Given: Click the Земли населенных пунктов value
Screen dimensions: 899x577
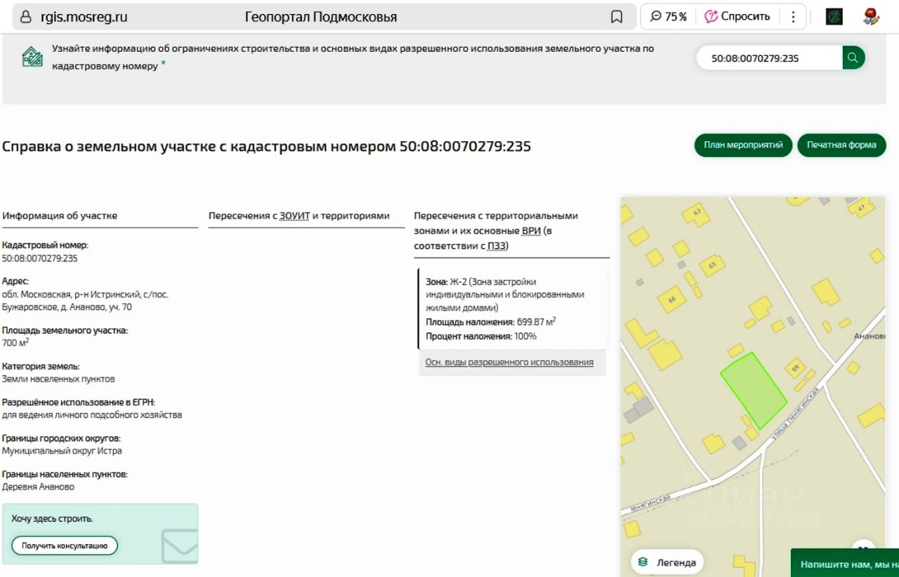Looking at the screenshot, I should coord(58,379).
